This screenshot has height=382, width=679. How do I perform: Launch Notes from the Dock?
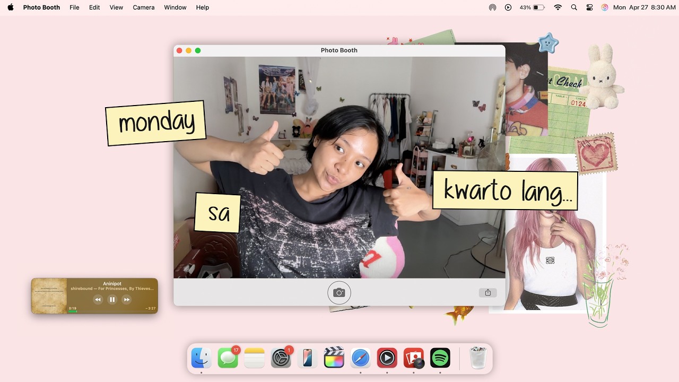255,358
